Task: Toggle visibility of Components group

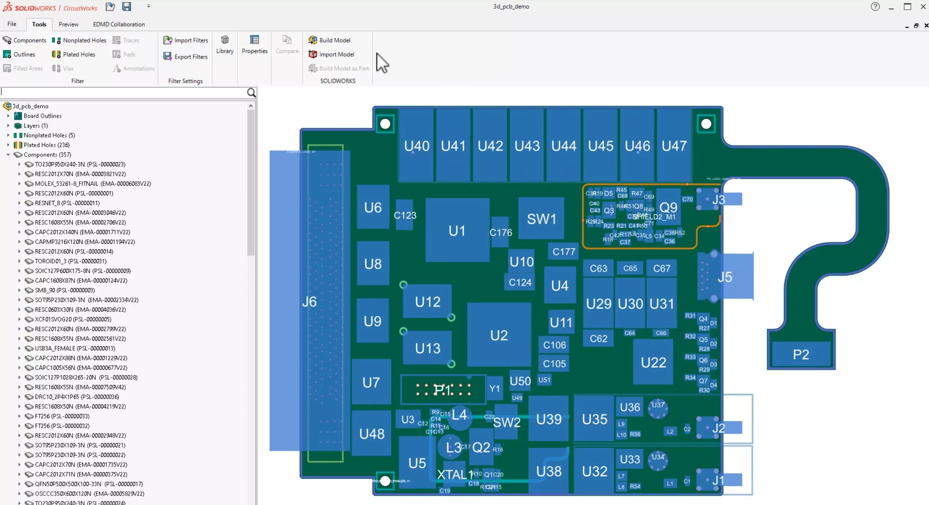Action: (x=17, y=154)
